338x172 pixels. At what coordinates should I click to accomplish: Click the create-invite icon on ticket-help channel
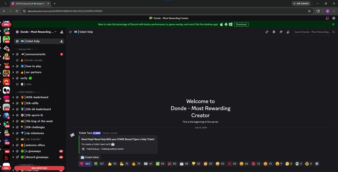point(61,41)
